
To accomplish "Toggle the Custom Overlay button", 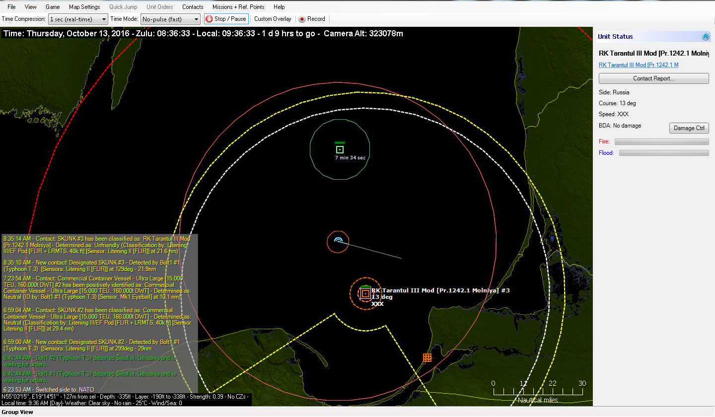I will (x=273, y=19).
